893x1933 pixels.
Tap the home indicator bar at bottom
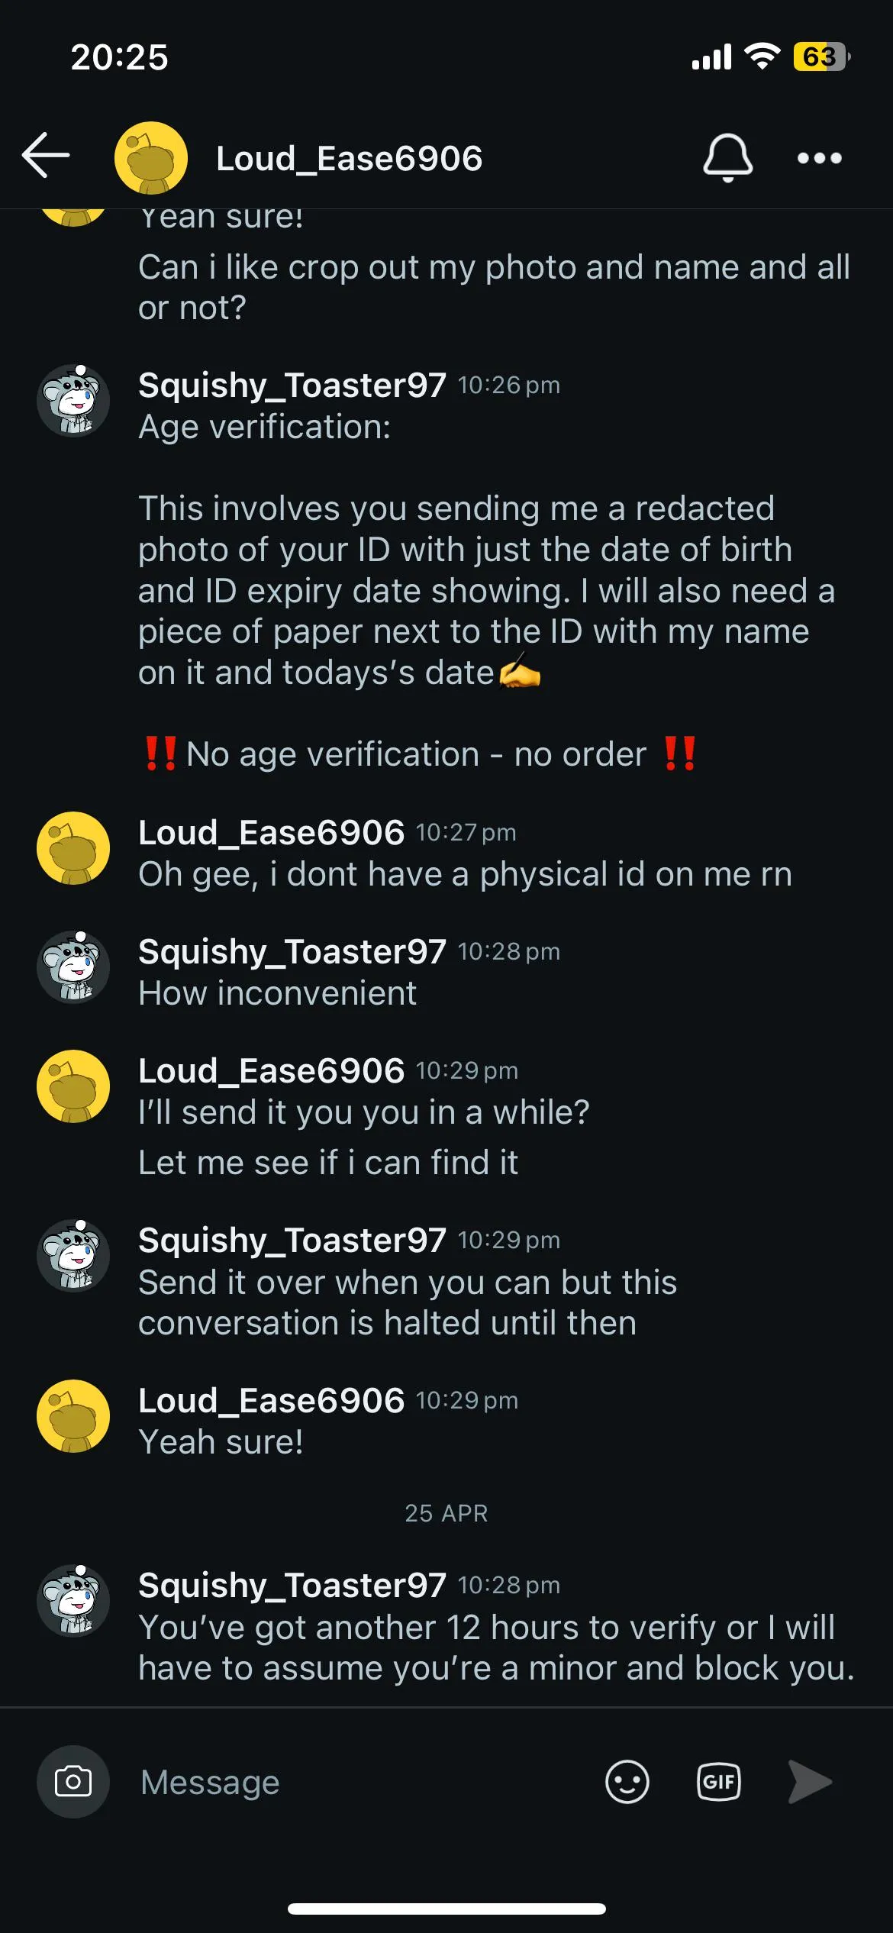446,1909
